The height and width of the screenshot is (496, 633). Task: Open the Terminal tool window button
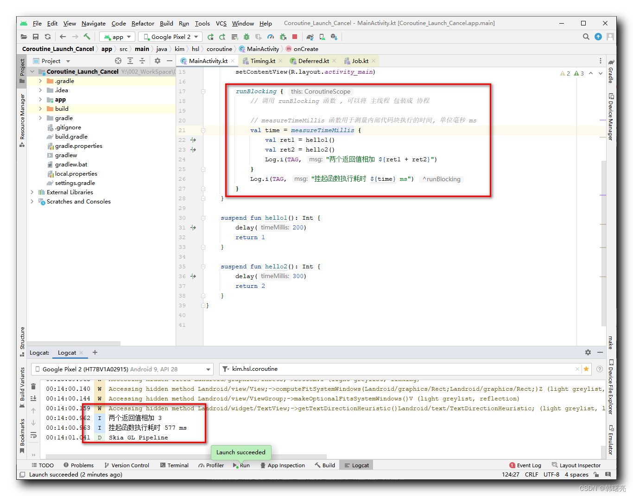[174, 465]
